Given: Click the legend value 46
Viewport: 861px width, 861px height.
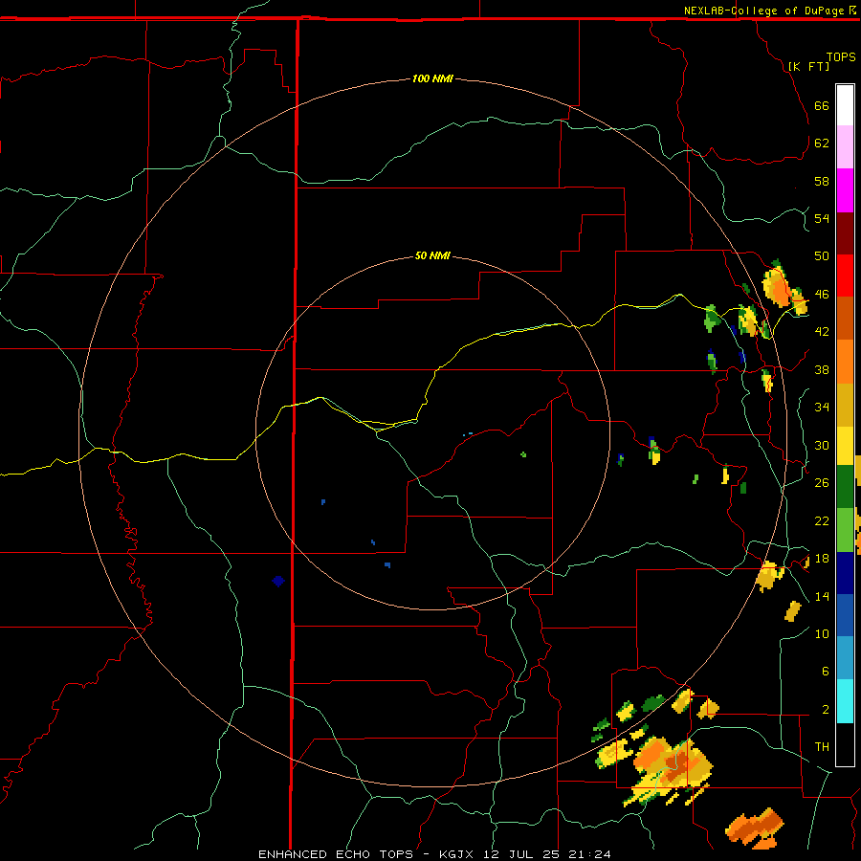Looking at the screenshot, I should click(822, 294).
